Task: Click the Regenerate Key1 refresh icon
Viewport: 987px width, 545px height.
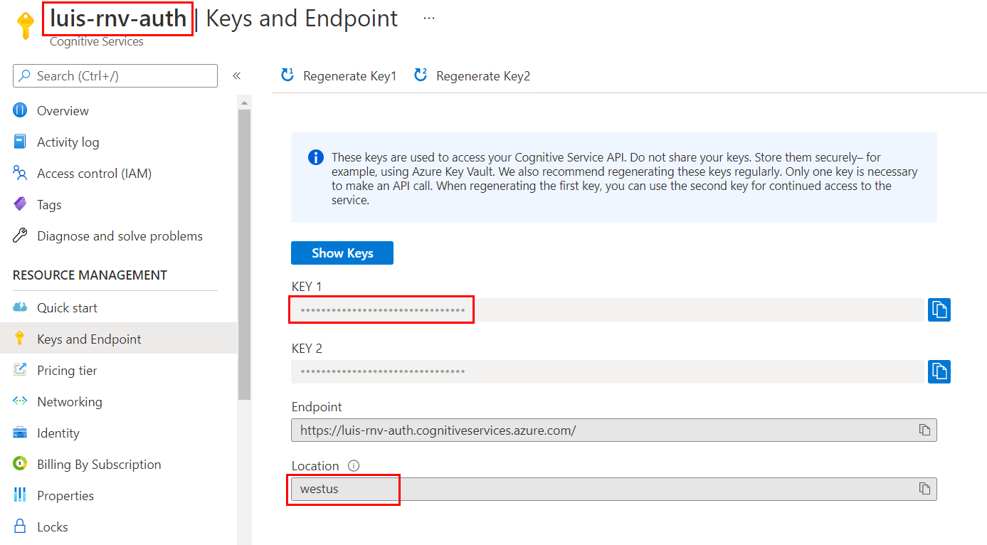Action: click(x=287, y=75)
